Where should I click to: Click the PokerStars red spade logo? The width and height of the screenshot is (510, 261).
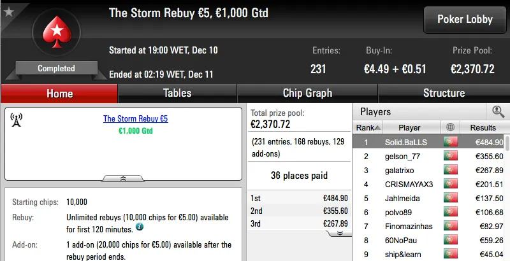pyautogui.click(x=55, y=34)
